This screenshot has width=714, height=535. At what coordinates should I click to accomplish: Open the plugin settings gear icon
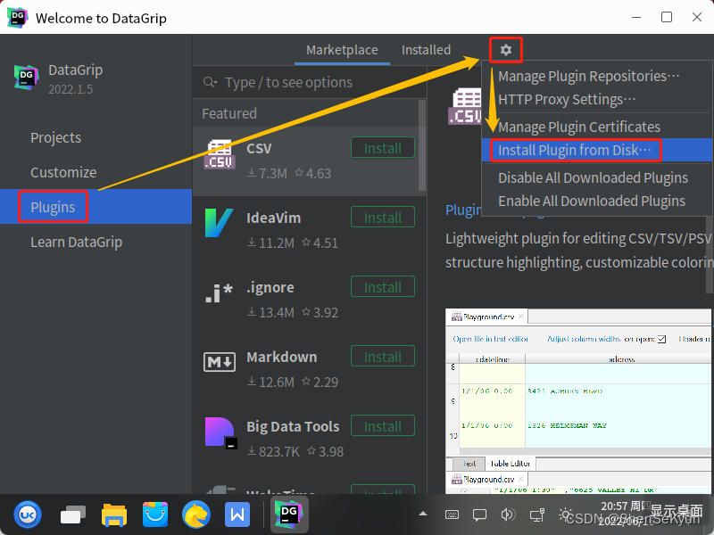pyautogui.click(x=505, y=50)
